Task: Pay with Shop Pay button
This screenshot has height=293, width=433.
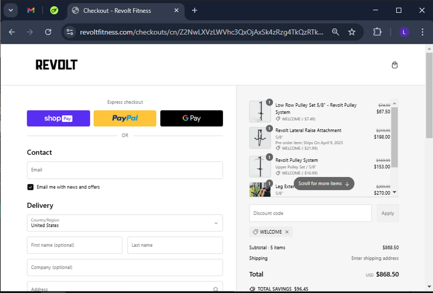Action: tap(58, 118)
